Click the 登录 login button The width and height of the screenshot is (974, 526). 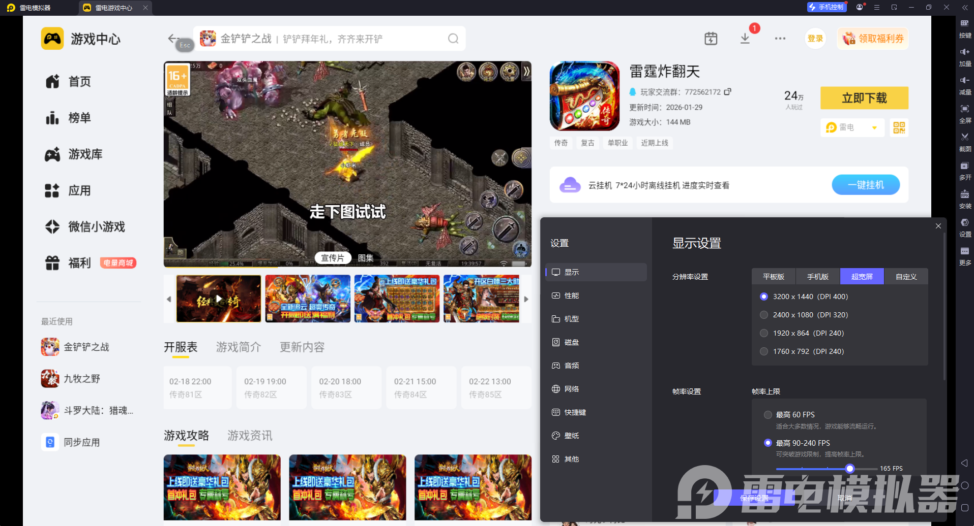pyautogui.click(x=815, y=39)
